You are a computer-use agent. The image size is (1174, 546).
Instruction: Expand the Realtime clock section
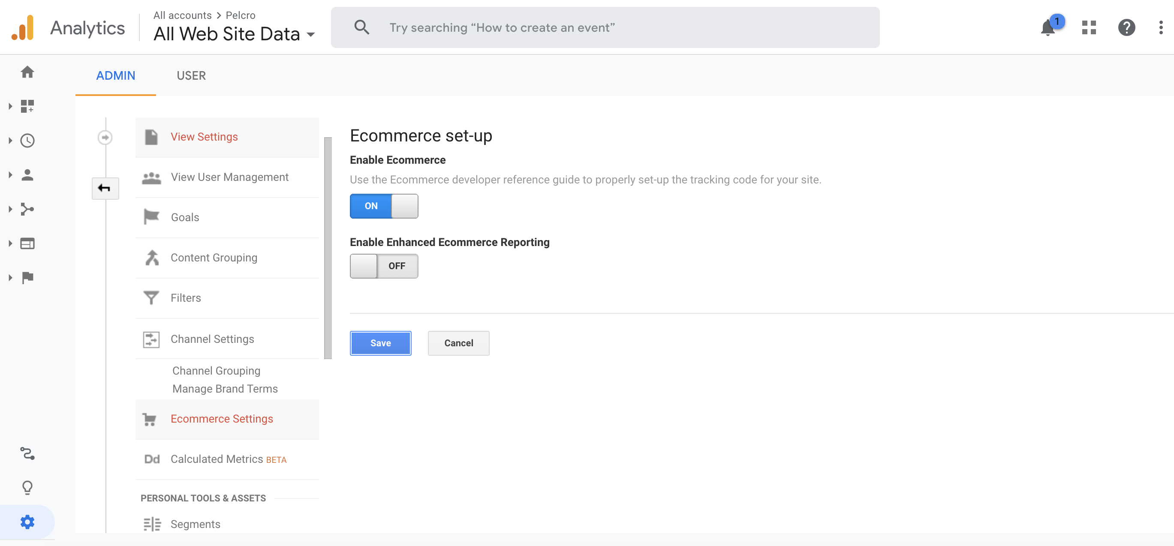pos(27,141)
